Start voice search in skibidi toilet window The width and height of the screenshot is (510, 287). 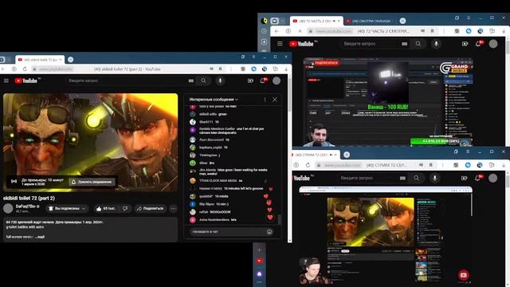220,81
